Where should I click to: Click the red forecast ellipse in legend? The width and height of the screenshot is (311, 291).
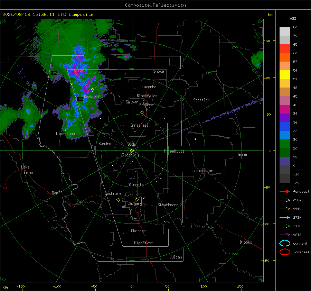285,252
